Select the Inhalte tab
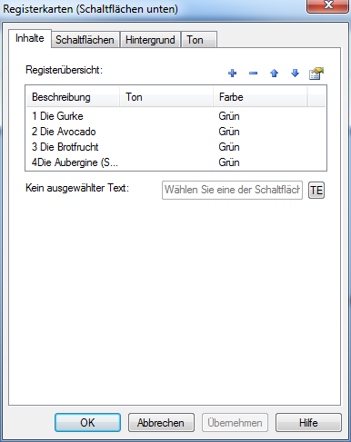 coord(30,38)
